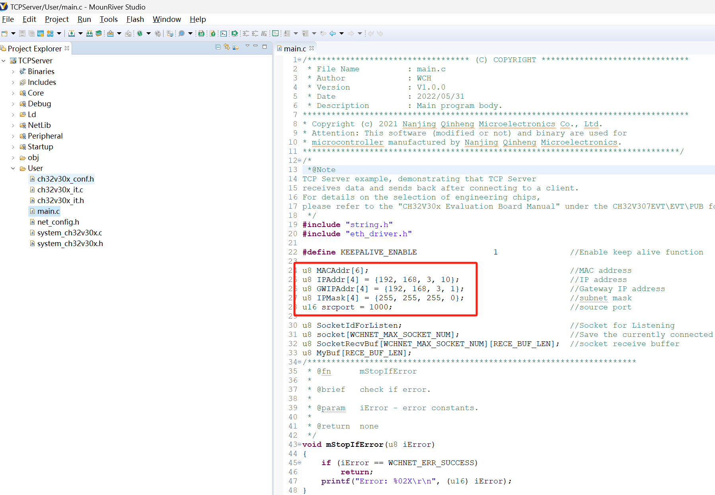This screenshot has height=495, width=715.
Task: Click the Download/flash to device toolbar icon
Action: coord(110,33)
